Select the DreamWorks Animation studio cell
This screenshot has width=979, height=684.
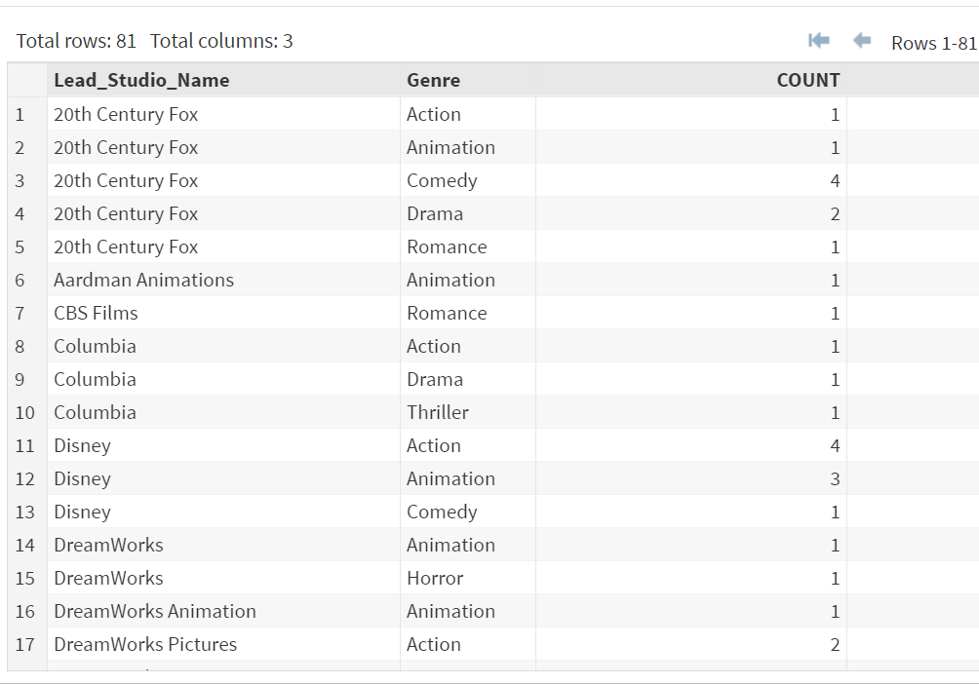click(155, 612)
